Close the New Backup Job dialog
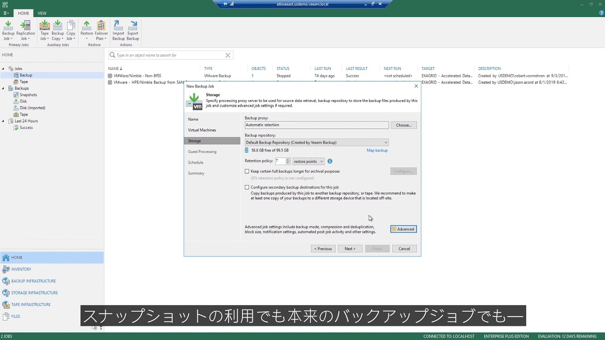Image resolution: width=605 pixels, height=340 pixels. click(x=416, y=86)
